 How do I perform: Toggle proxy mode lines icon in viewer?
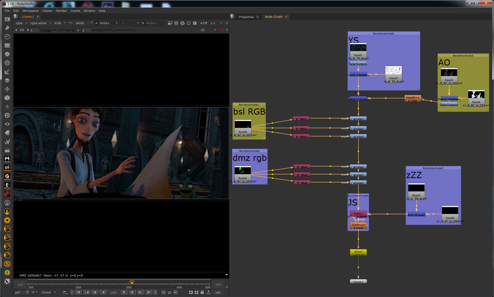coord(176,23)
